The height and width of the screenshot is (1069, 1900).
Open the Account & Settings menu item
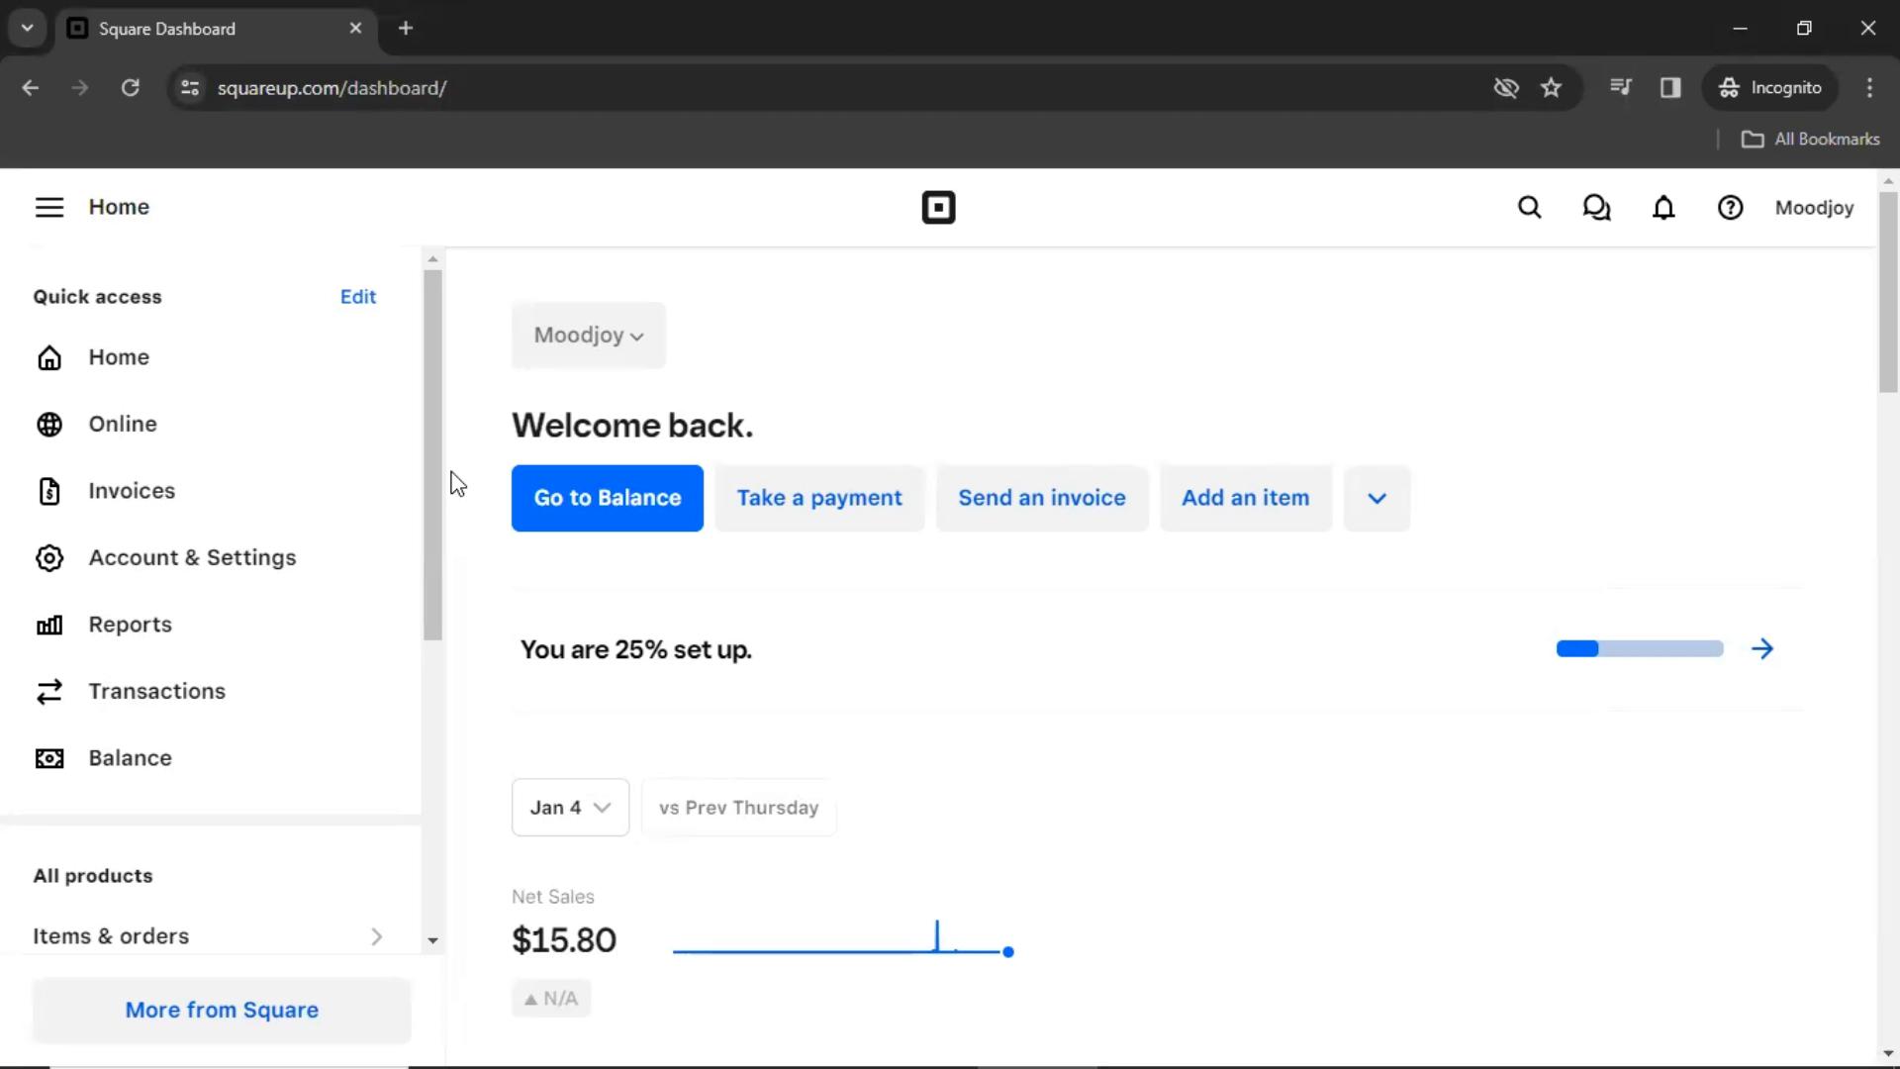point(192,556)
